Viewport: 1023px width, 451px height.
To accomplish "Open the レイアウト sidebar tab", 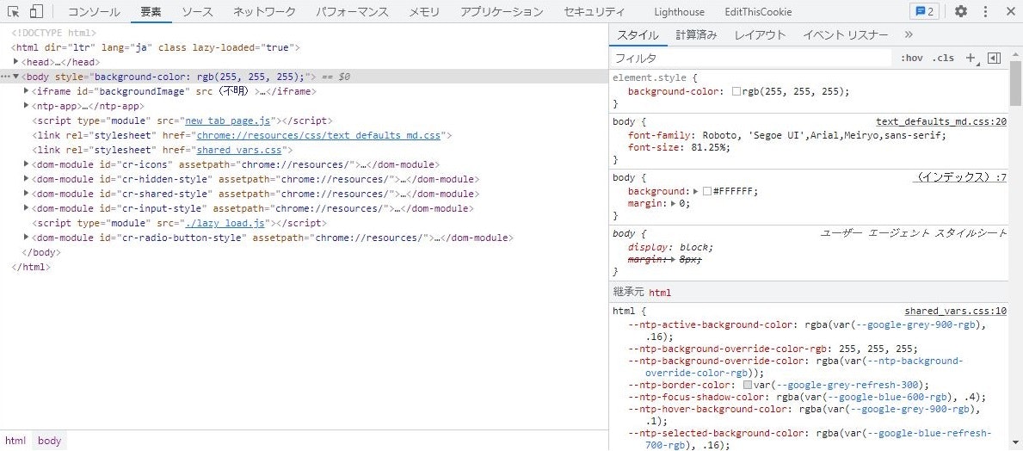I will [x=760, y=35].
